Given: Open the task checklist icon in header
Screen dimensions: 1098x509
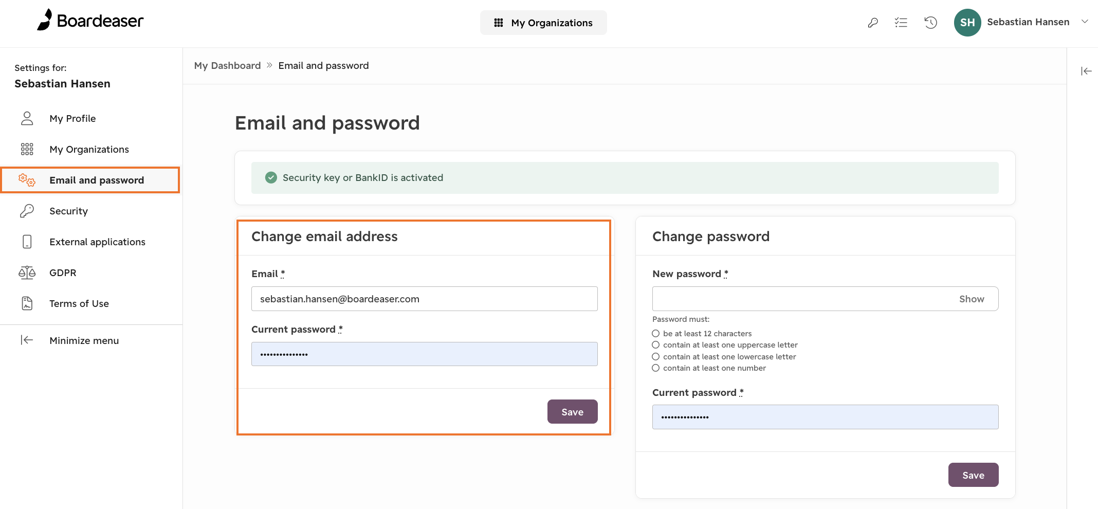Looking at the screenshot, I should (901, 23).
